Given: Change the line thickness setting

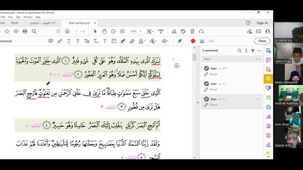Looking at the screenshot, I should pos(202,41).
